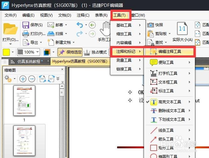Close the 仿真系统教程 tab
209x158 pixels.
48,61
